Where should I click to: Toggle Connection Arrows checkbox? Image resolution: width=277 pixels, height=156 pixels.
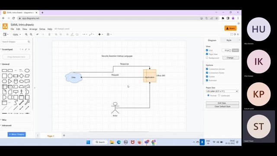coord(207,69)
